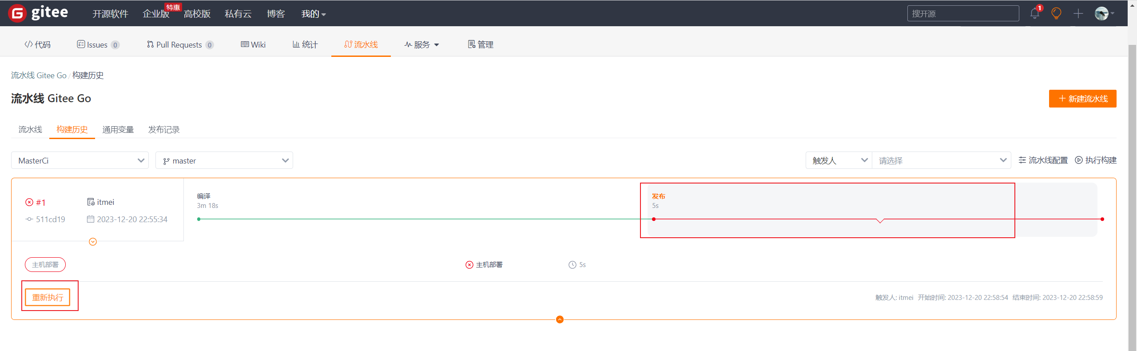Click the 3m 18s duration text
Image resolution: width=1137 pixels, height=351 pixels.
pyautogui.click(x=207, y=206)
